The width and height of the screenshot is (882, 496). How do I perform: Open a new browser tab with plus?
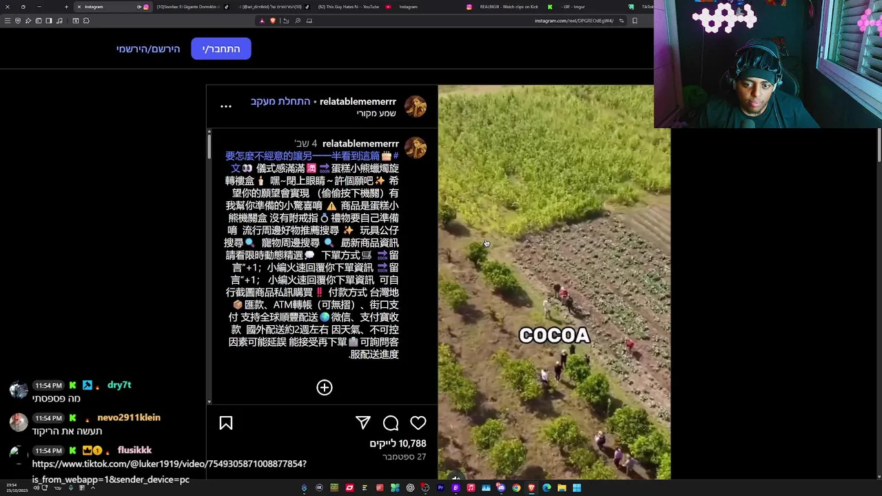(x=66, y=7)
